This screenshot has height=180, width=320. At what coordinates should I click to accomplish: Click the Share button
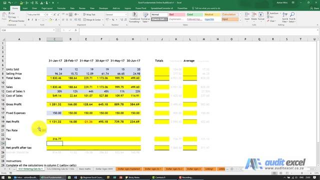click(314, 8)
